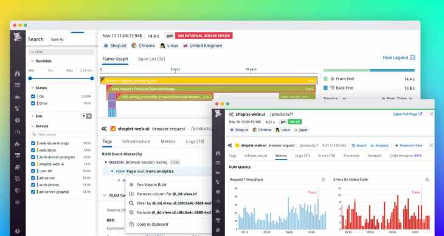The width and height of the screenshot is (444, 236).
Task: Click the Hide Legend arrow icon
Action: (412, 58)
